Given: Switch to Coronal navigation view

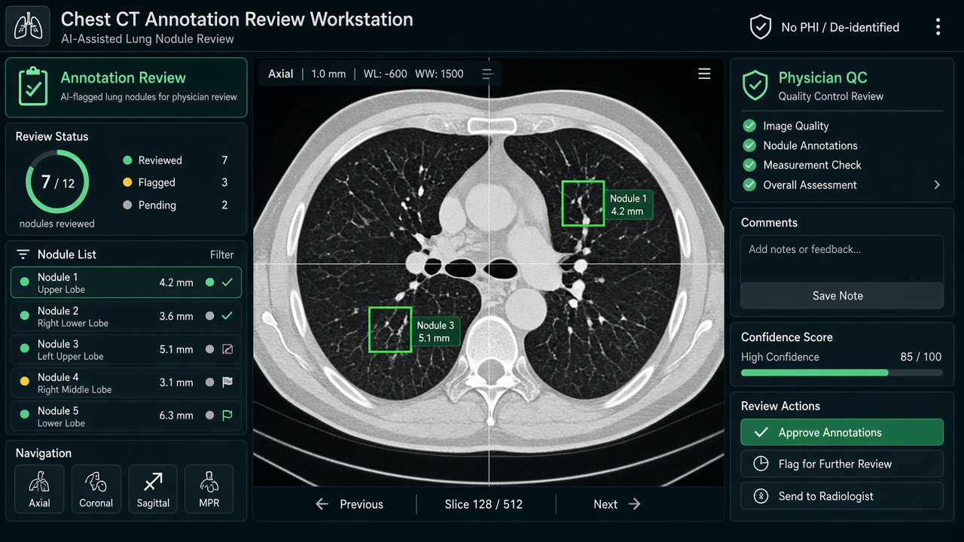Looking at the screenshot, I should click(96, 489).
